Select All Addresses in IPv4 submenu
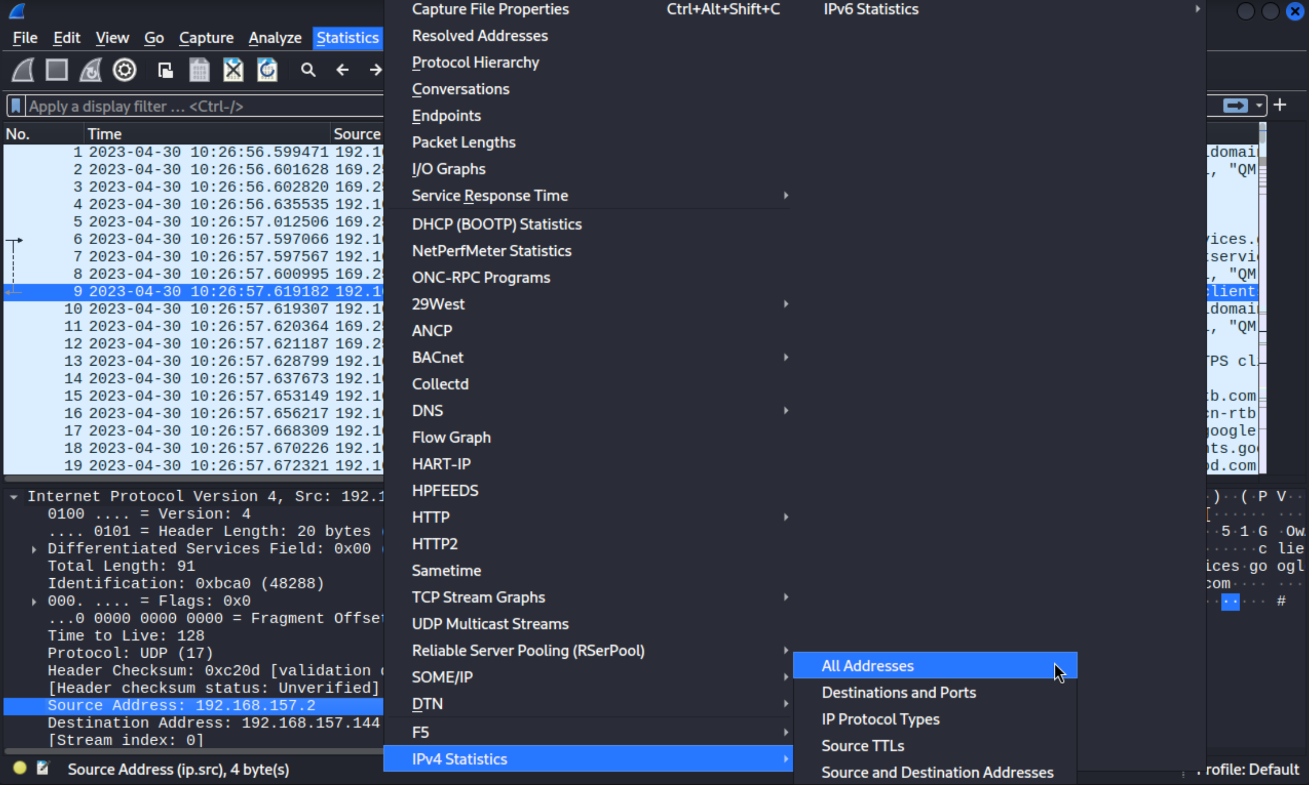The width and height of the screenshot is (1309, 785). click(935, 665)
